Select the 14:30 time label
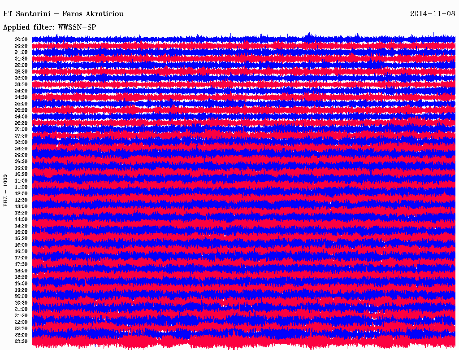 pyautogui.click(x=21, y=226)
